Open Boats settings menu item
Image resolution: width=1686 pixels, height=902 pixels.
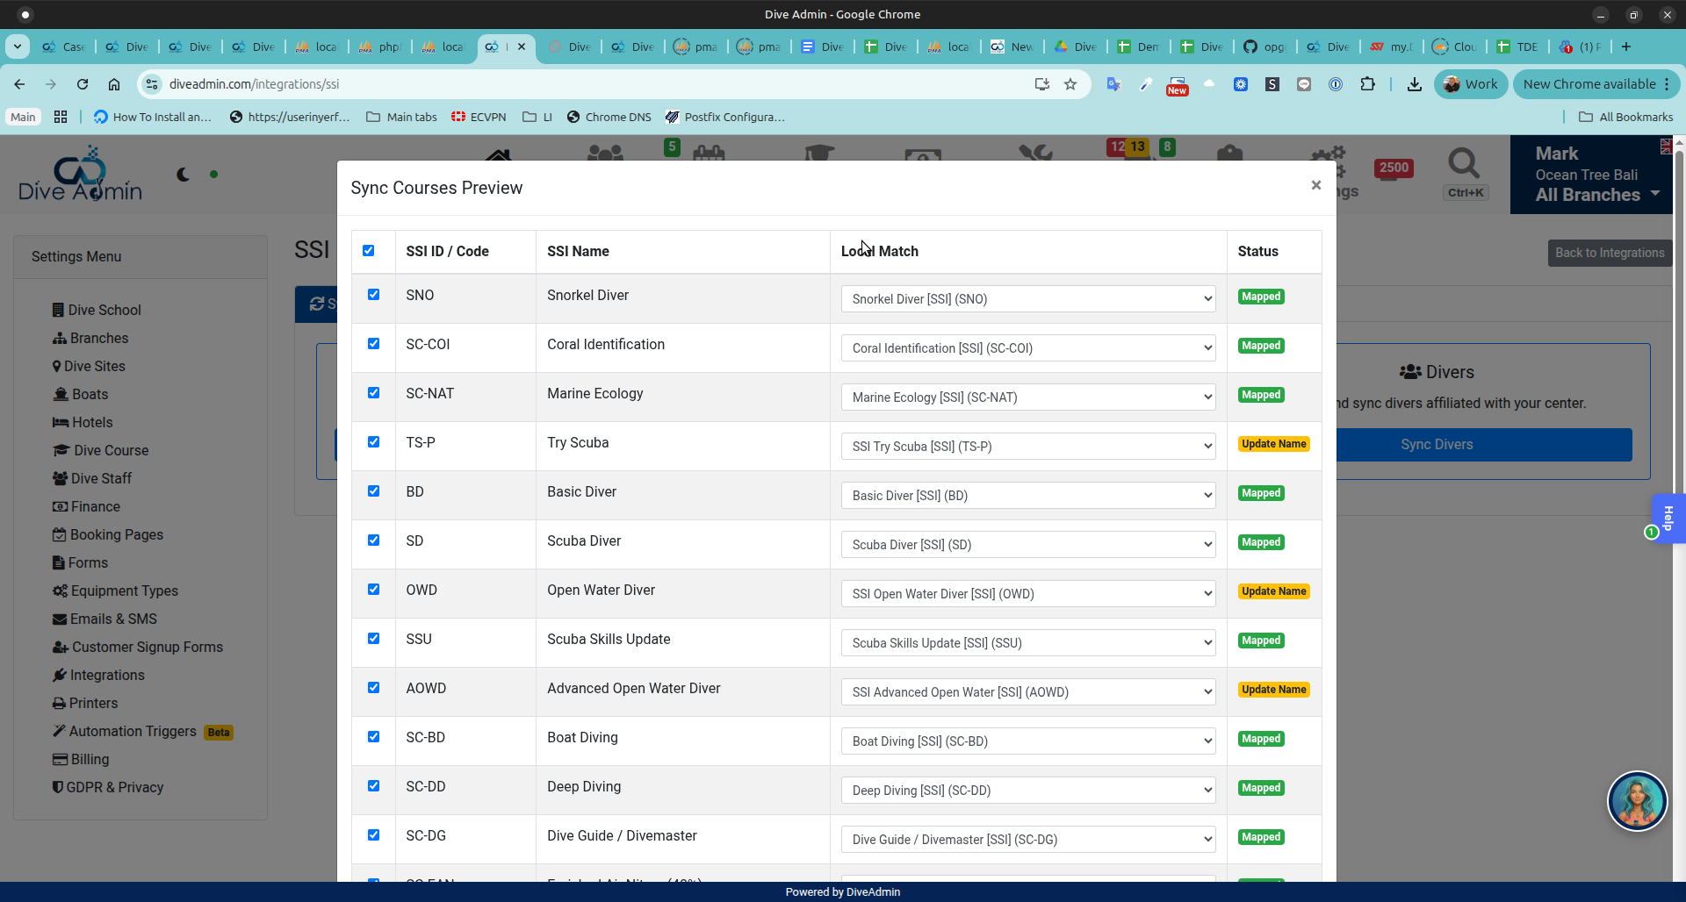click(81, 394)
